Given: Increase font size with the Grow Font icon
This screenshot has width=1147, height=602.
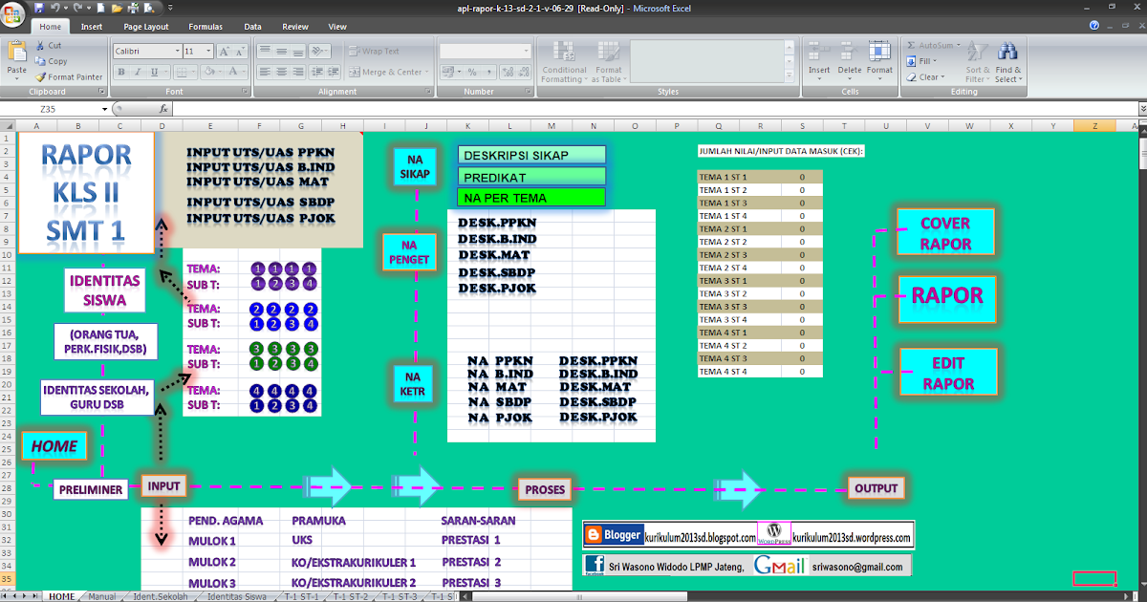Looking at the screenshot, I should [x=226, y=51].
